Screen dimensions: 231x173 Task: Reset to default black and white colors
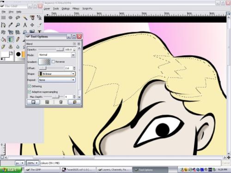[x=2, y=59]
